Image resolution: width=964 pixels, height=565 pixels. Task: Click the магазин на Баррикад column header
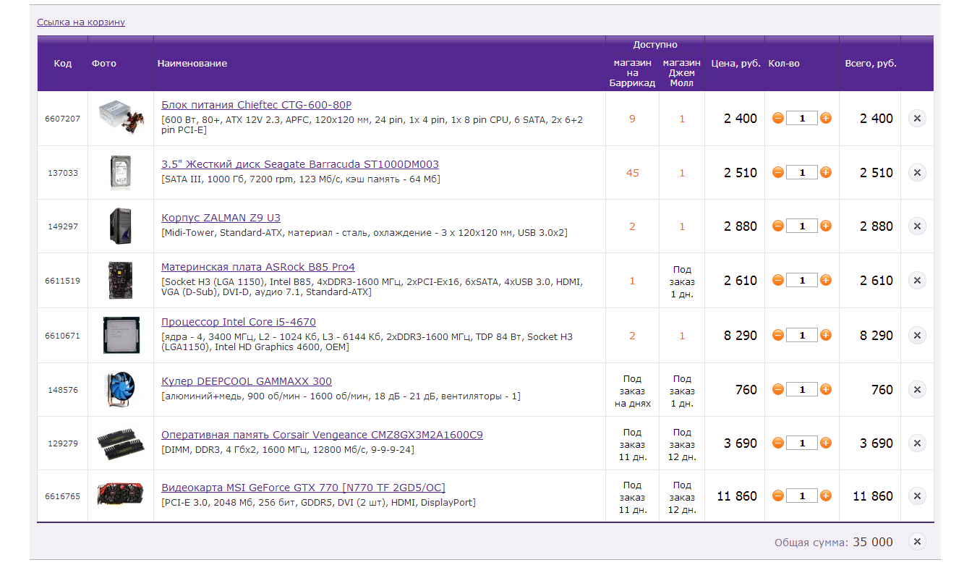pyautogui.click(x=633, y=73)
